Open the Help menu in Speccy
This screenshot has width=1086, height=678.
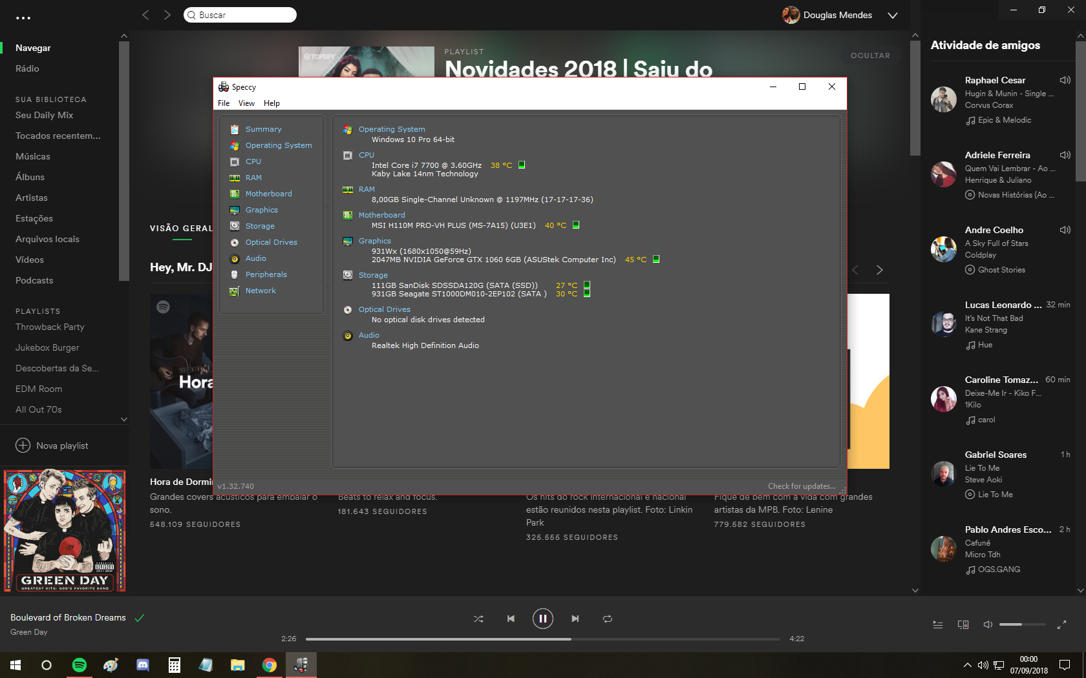coord(271,103)
